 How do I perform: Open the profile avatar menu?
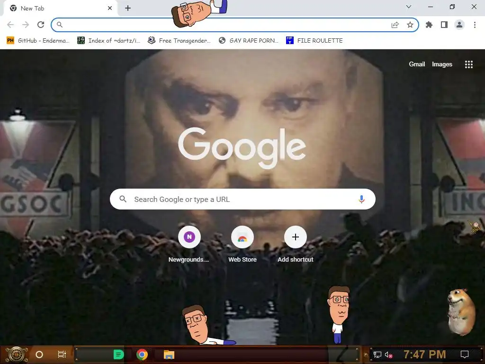point(459,25)
